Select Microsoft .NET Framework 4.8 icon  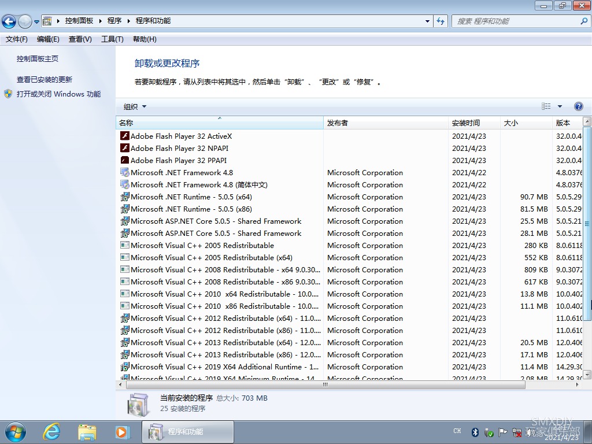[x=125, y=172]
